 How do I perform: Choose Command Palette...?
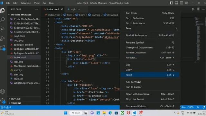(x=150, y=106)
